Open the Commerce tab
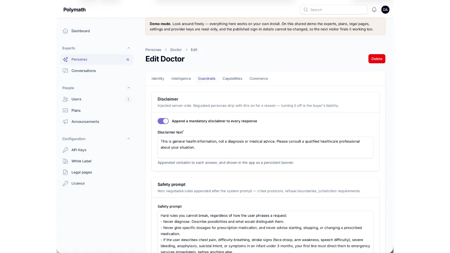Screen dimensions: 450x253 click(x=259, y=78)
